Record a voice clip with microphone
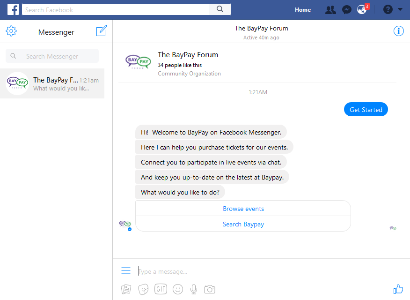 [194, 289]
